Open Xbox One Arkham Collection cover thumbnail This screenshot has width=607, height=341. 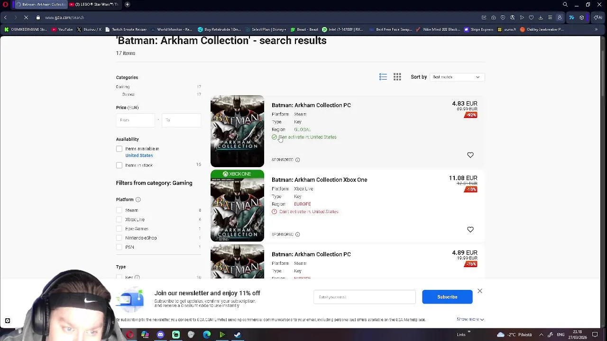click(x=237, y=206)
